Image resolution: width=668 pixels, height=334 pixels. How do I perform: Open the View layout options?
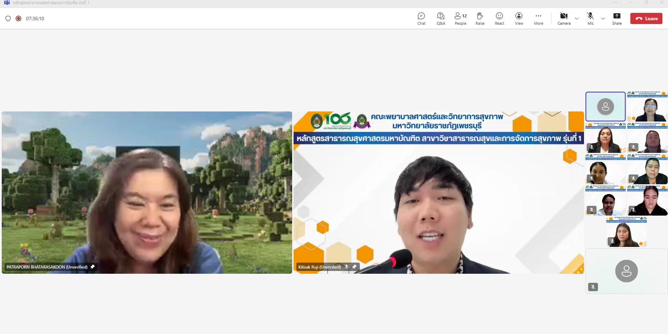pyautogui.click(x=519, y=18)
